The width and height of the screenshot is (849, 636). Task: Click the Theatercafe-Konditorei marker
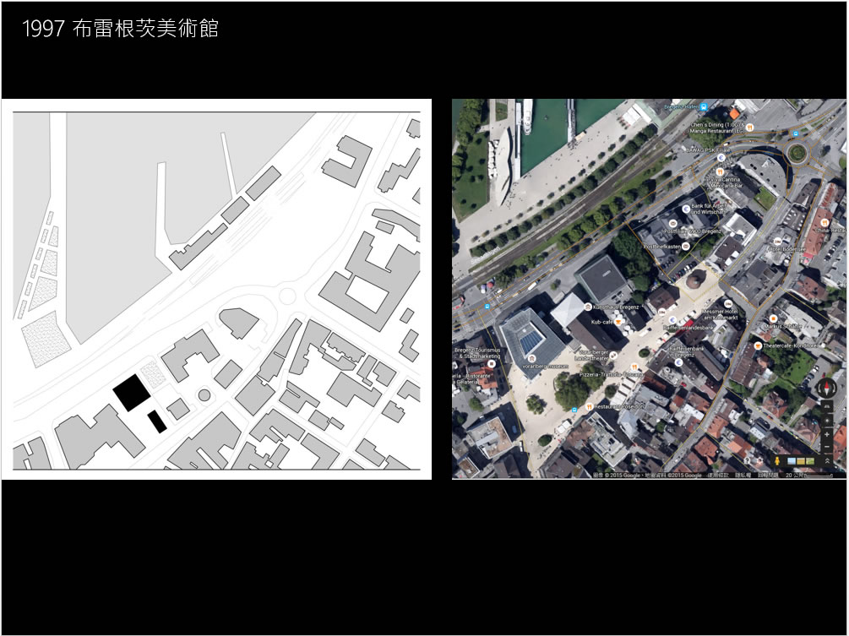click(x=758, y=345)
